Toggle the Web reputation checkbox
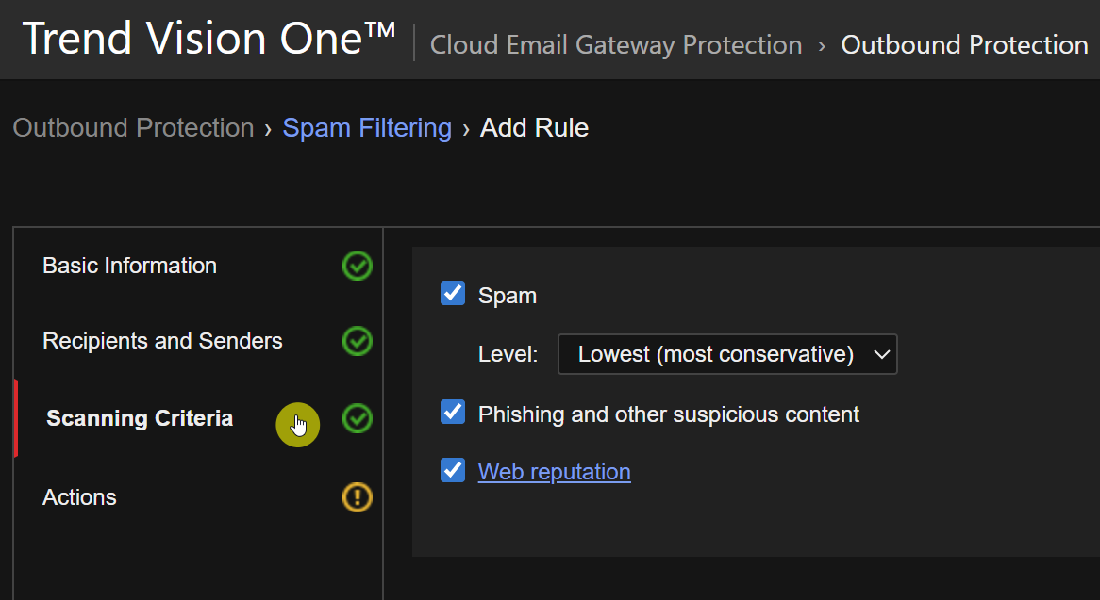Viewport: 1100px width, 600px height. pos(453,470)
